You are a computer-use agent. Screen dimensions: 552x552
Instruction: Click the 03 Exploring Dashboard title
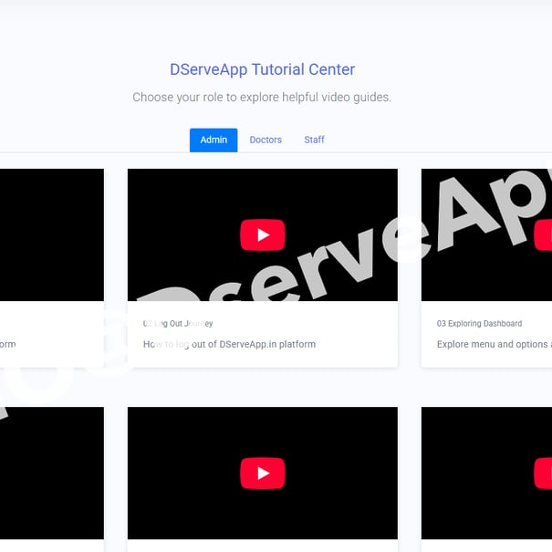point(479,324)
